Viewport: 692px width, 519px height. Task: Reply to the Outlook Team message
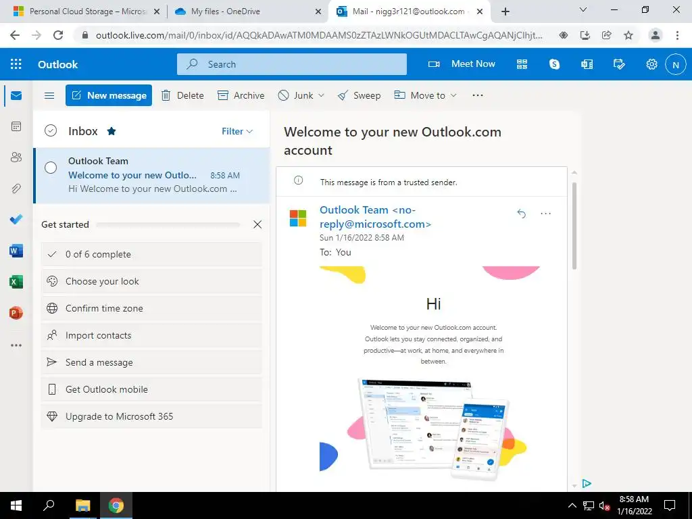pyautogui.click(x=521, y=214)
